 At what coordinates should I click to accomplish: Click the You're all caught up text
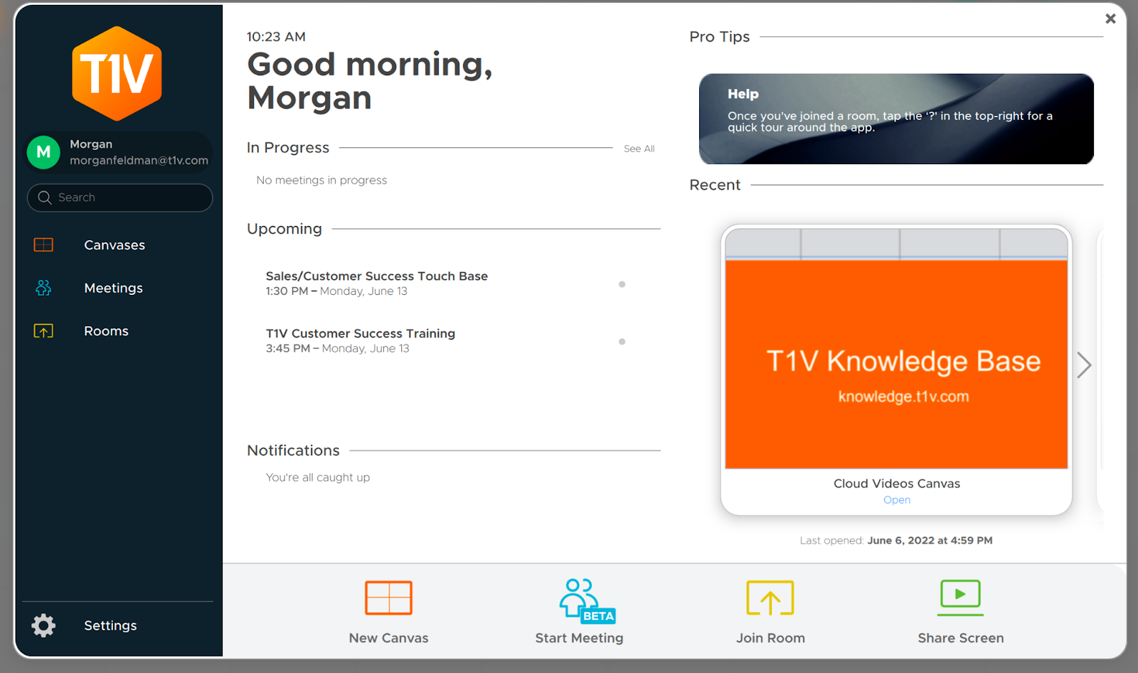click(318, 478)
